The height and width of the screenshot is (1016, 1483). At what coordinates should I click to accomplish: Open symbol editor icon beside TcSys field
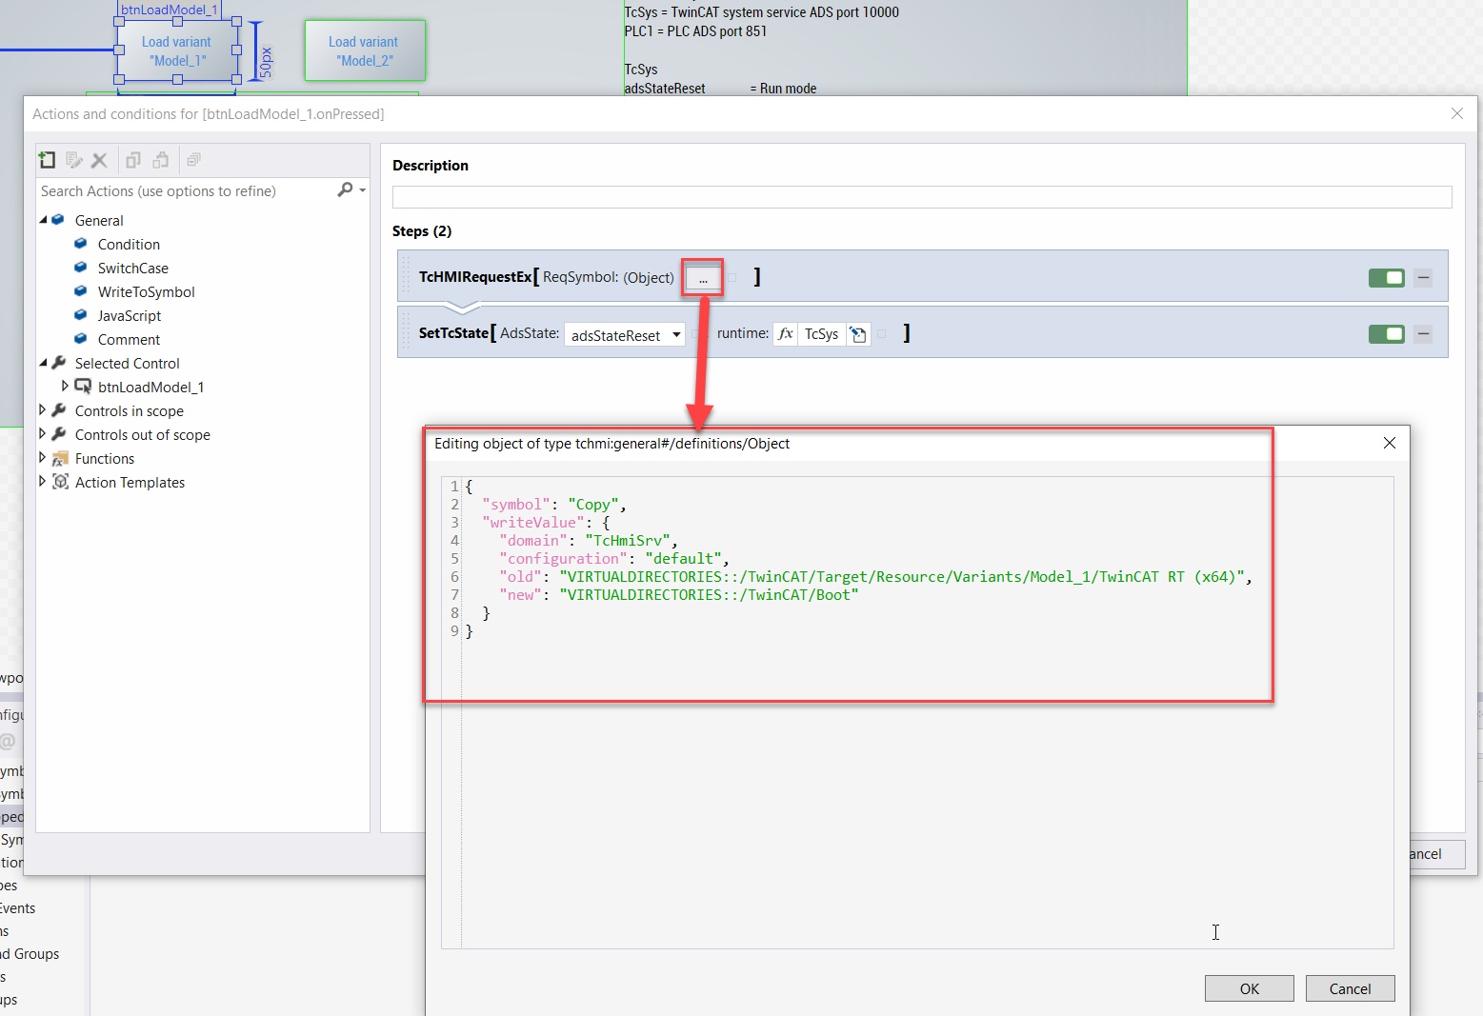[857, 334]
